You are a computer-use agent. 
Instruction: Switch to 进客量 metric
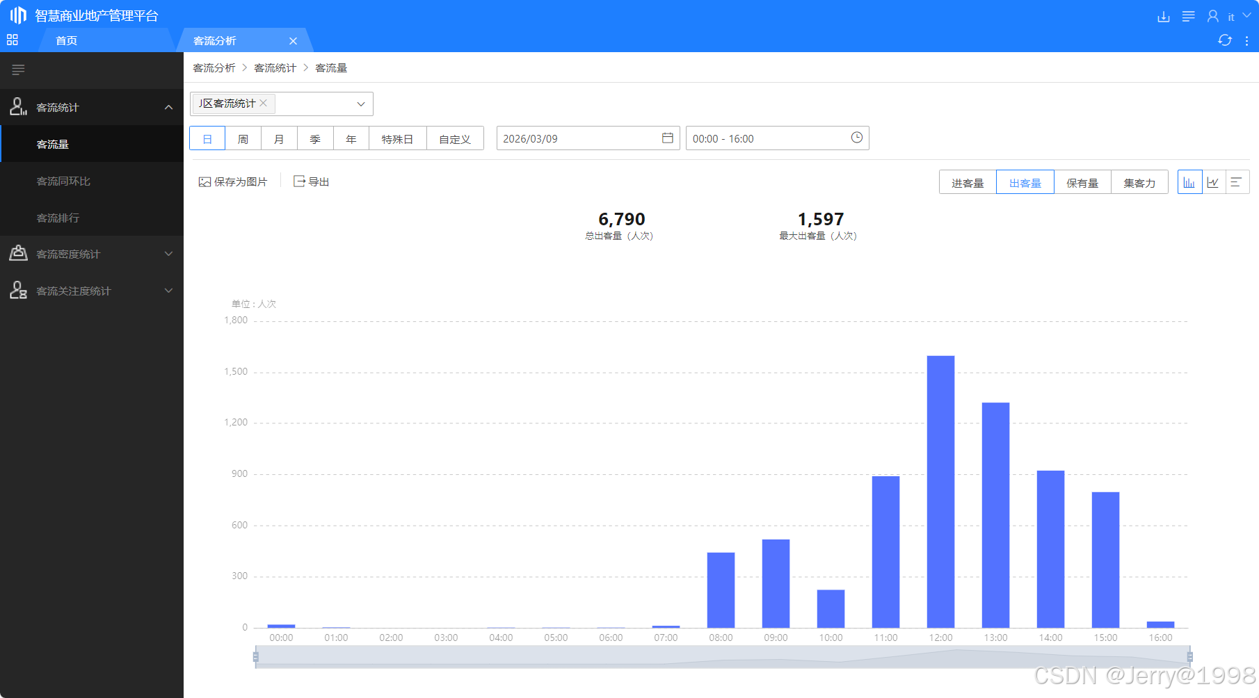968,182
